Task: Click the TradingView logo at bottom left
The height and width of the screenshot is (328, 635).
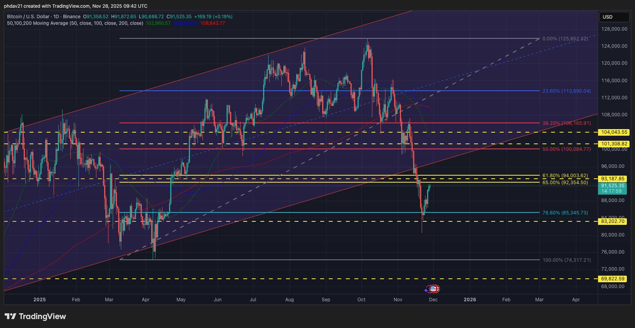Action: click(x=35, y=316)
